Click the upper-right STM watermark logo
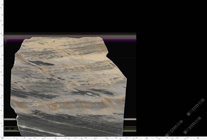The height and width of the screenshot is (140, 207). click(195, 107)
